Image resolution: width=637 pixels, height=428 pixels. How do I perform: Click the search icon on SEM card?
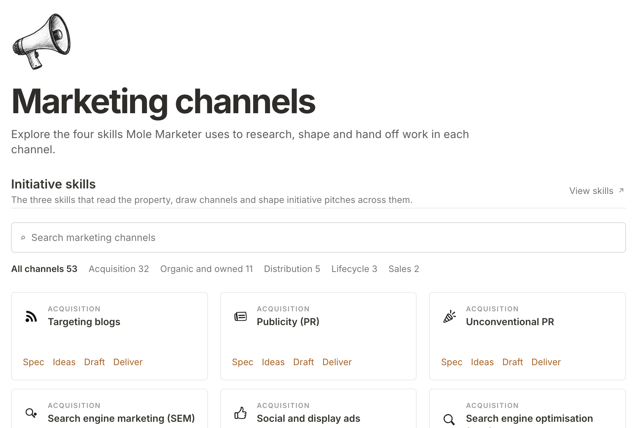click(x=31, y=413)
